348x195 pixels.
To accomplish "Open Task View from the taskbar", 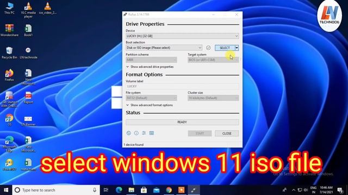I will click(x=106, y=190).
